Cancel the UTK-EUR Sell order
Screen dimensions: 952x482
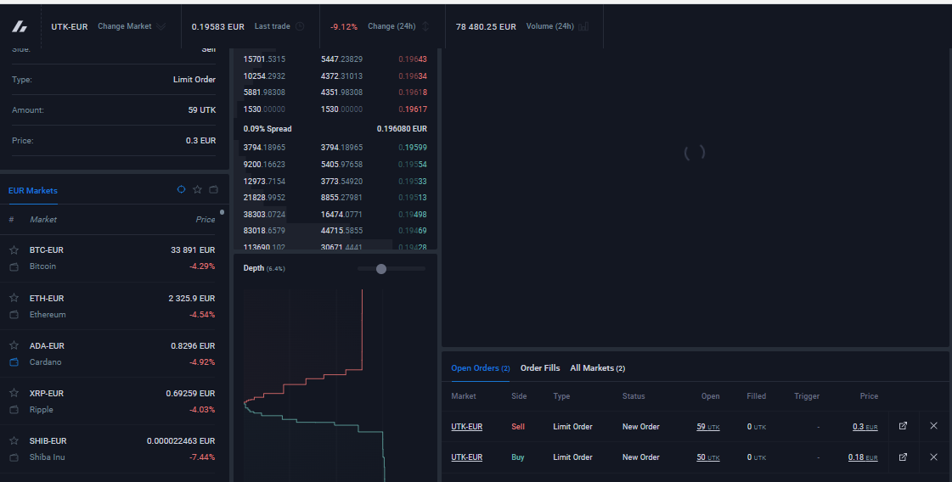point(934,426)
